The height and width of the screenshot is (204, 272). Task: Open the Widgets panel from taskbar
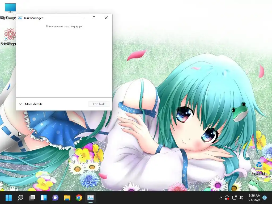(44, 198)
